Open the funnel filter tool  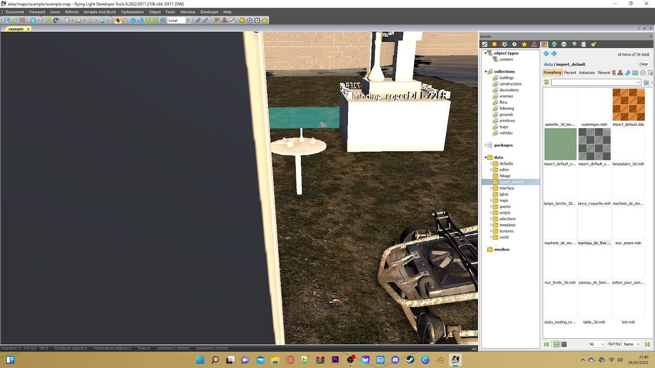coord(67,20)
